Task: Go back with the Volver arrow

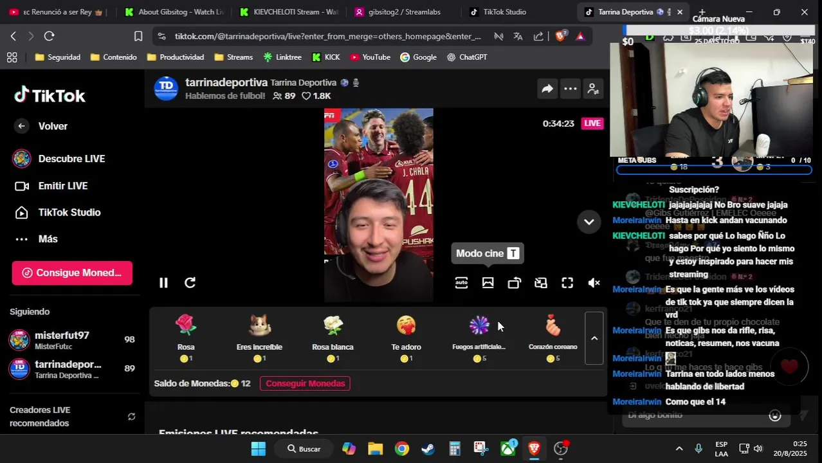Action: 21,126
